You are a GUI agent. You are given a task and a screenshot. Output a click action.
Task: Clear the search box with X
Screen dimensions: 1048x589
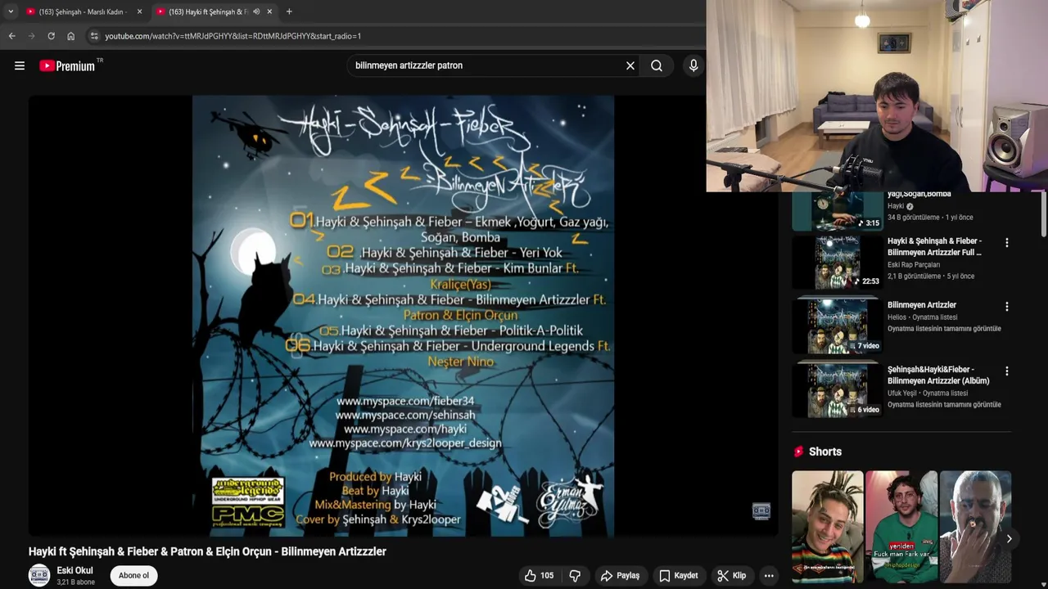click(x=630, y=65)
